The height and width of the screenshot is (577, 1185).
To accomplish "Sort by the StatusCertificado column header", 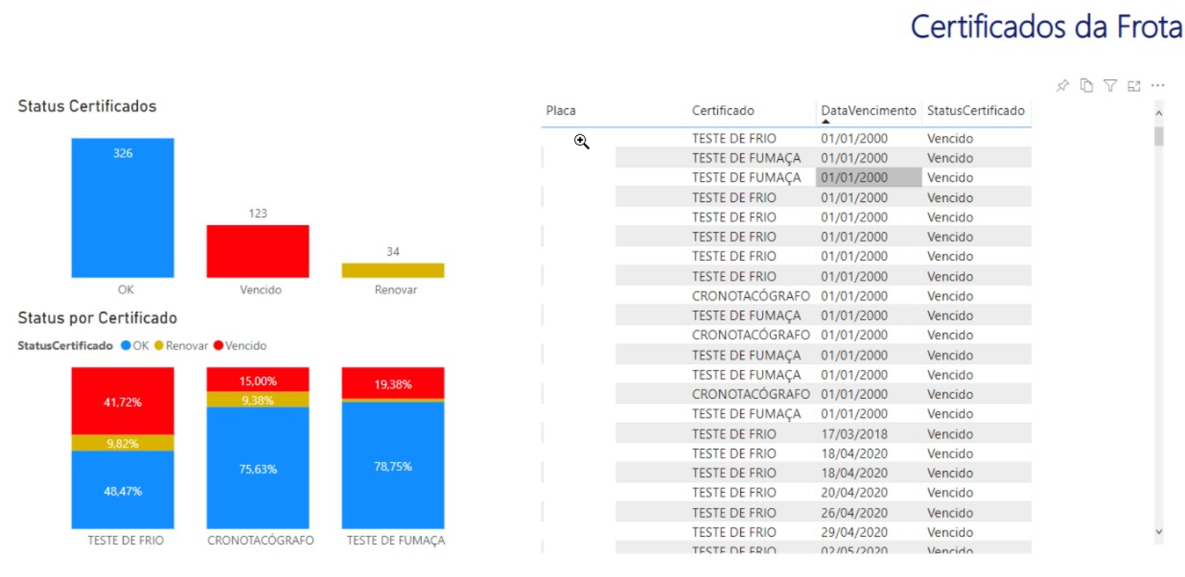I will coord(976,110).
